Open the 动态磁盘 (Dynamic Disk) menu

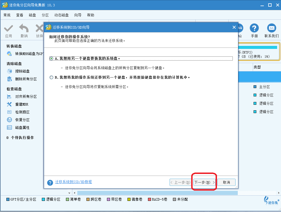point(62,15)
